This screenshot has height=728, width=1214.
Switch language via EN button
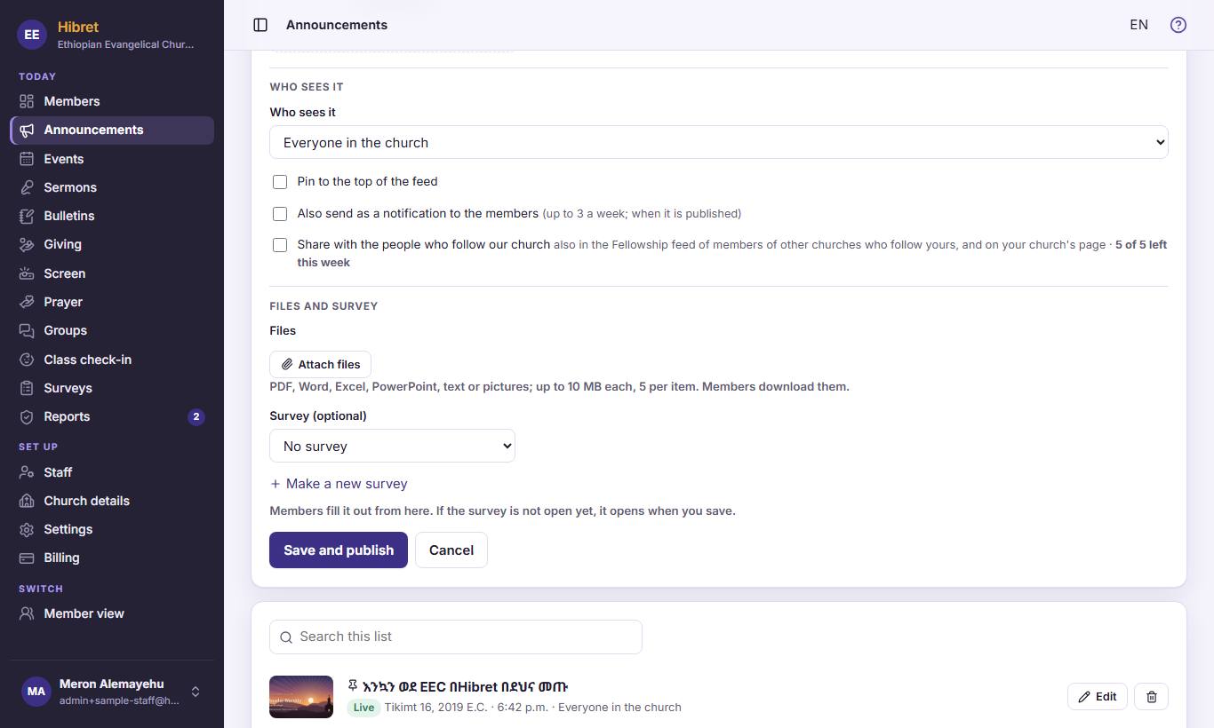point(1138,25)
